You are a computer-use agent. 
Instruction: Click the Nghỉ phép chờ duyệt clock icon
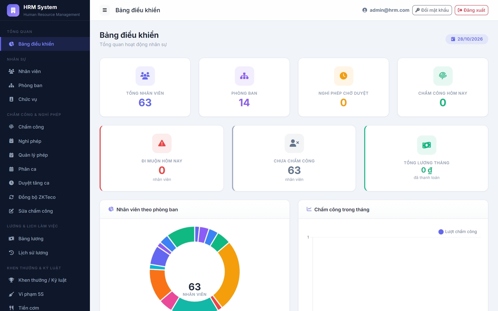343,76
